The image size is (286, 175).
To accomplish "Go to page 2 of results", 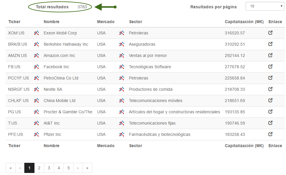I will pyautogui.click(x=39, y=168).
